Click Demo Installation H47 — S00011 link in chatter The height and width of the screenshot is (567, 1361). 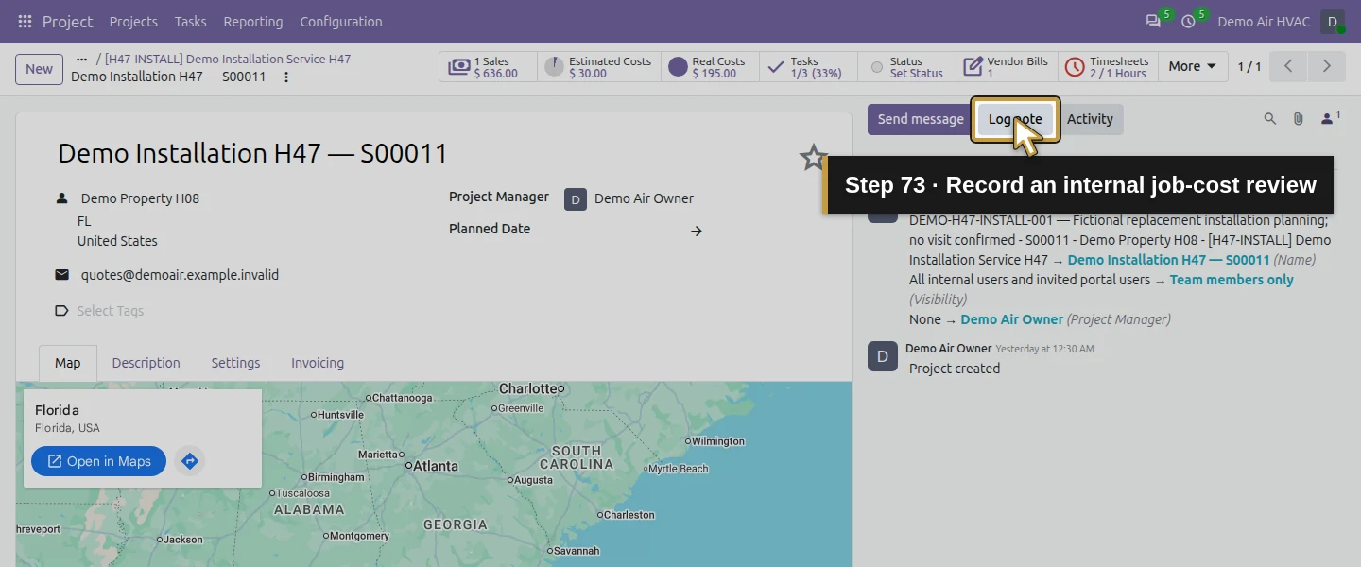[x=1169, y=260]
